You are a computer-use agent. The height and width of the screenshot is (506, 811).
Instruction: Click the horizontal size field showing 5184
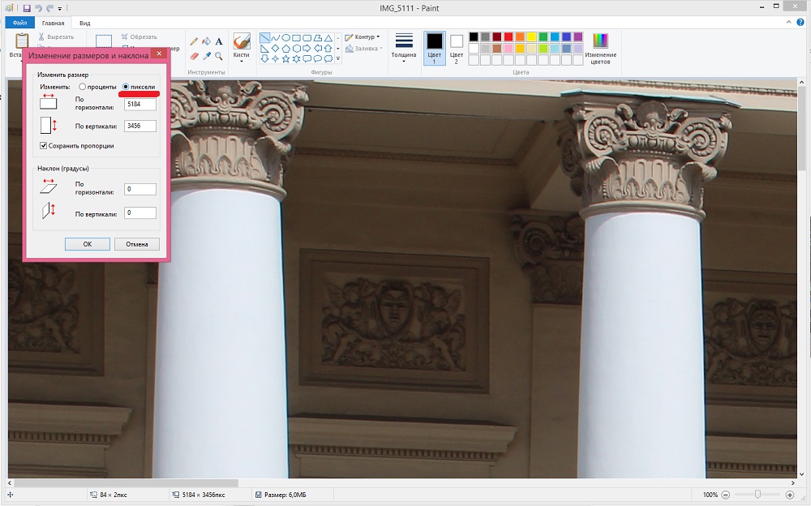click(139, 105)
